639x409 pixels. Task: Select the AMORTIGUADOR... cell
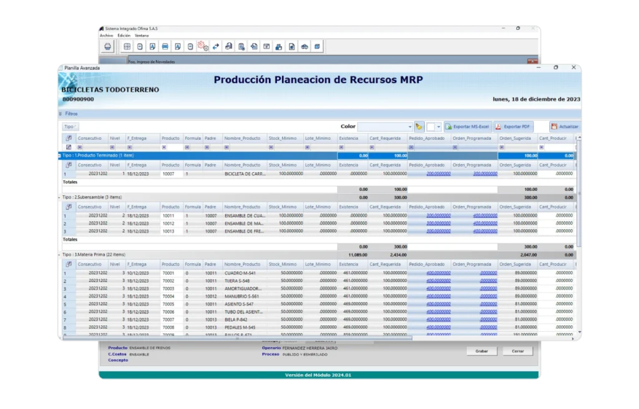245,289
